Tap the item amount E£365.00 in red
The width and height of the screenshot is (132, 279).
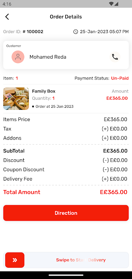pos(117,98)
